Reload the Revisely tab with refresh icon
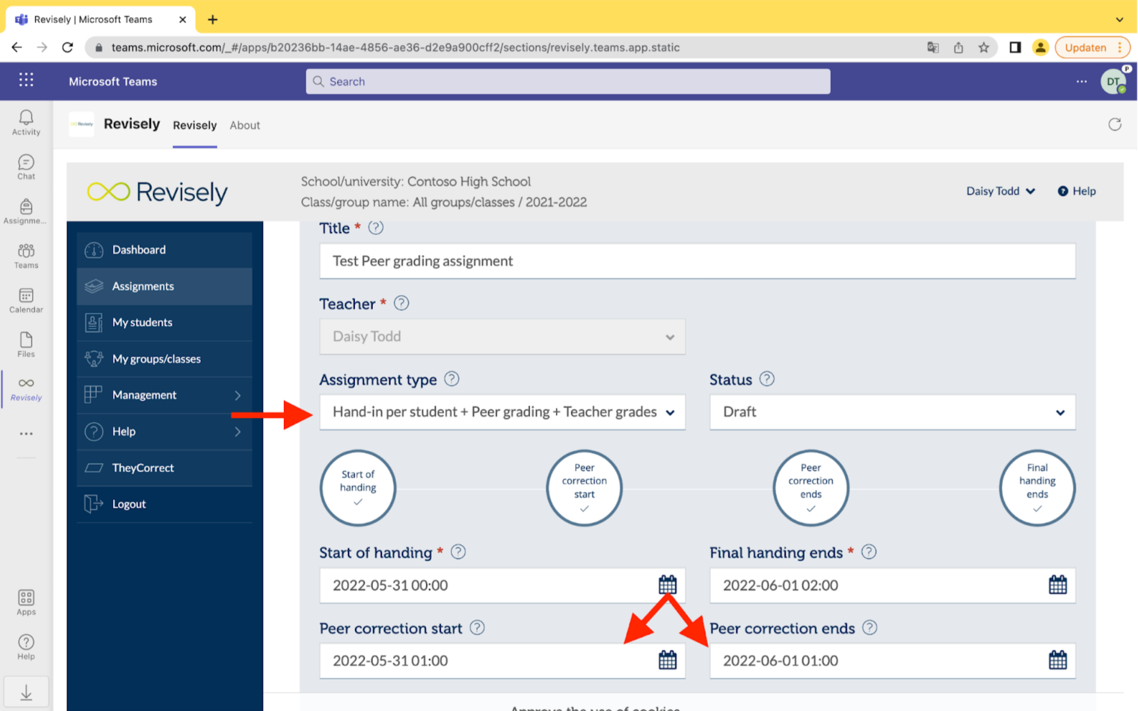The height and width of the screenshot is (711, 1138). pos(1114,124)
